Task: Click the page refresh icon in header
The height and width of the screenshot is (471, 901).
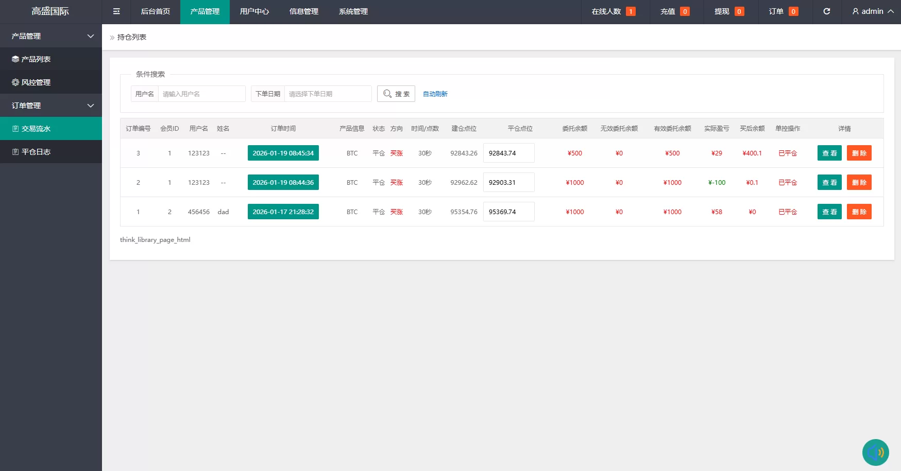Action: pyautogui.click(x=826, y=11)
